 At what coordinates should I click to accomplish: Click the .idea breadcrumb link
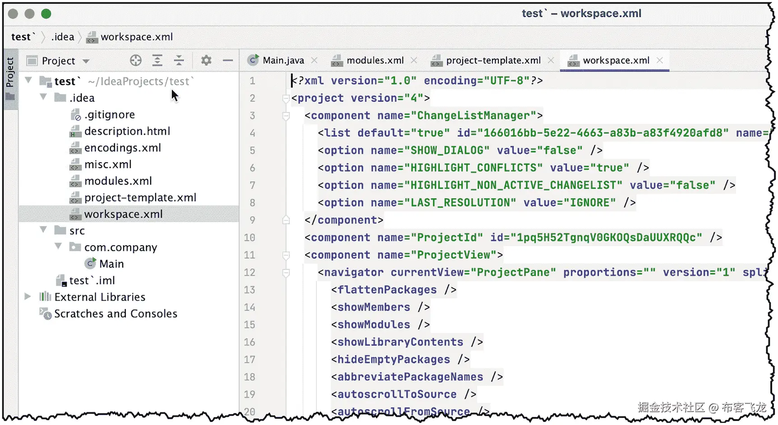[63, 37]
